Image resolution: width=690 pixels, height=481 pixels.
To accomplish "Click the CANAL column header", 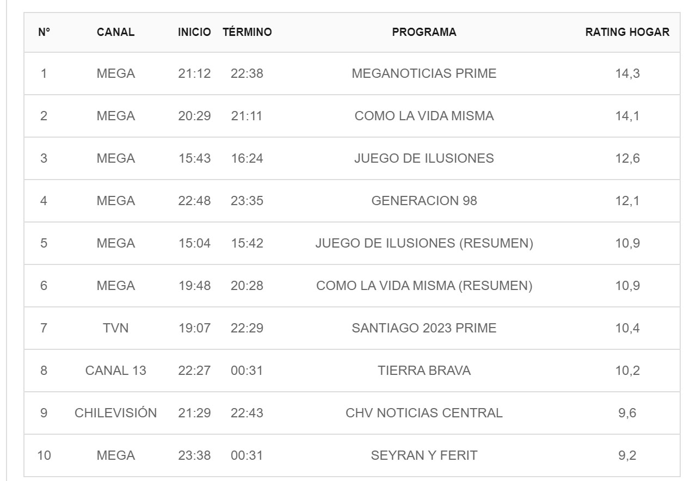I will click(116, 32).
